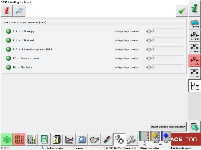Click the 'service' status bar field
This screenshot has height=150, width=201.
[x=80, y=148]
